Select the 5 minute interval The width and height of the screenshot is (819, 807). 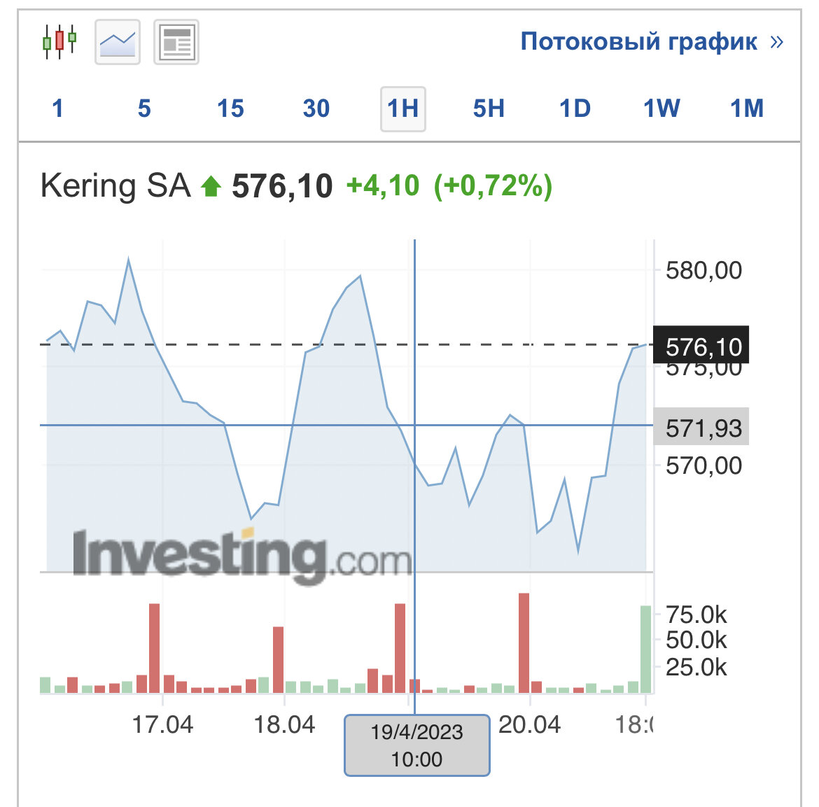(144, 108)
